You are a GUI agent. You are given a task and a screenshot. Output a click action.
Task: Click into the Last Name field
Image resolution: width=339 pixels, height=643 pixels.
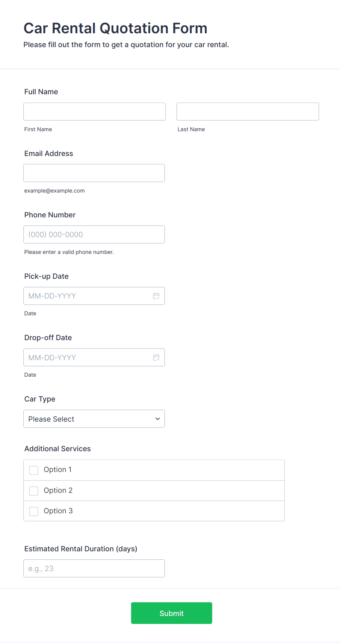point(248,111)
